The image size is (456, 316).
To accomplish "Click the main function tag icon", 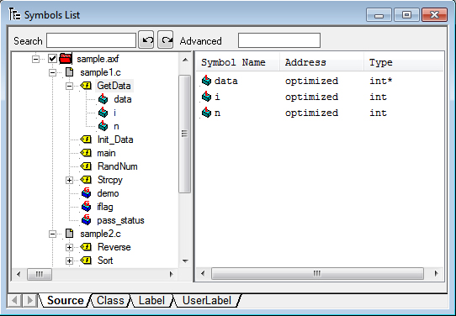I will tap(86, 153).
